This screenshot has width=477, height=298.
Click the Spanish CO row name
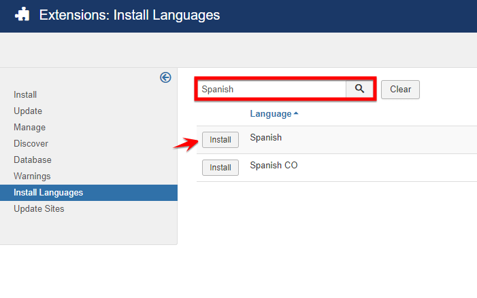point(274,166)
